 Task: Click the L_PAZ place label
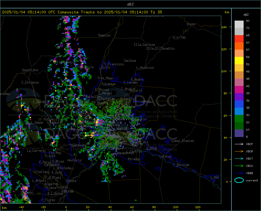pos(215,178)
